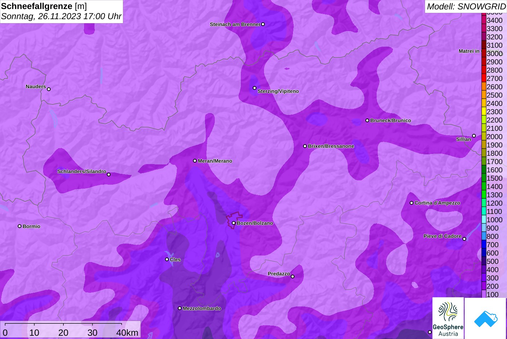Click the Matrei in label
This screenshot has height=339, width=507.
tap(469, 51)
